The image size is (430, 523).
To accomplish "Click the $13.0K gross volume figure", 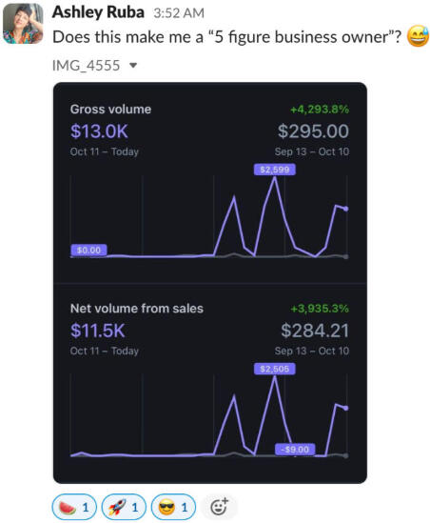I will pyautogui.click(x=99, y=131).
